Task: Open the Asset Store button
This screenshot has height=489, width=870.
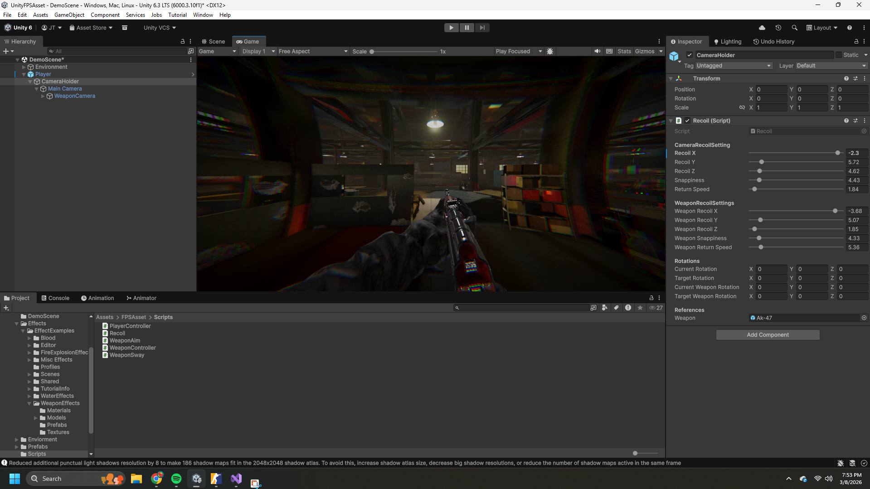Action: (x=91, y=28)
